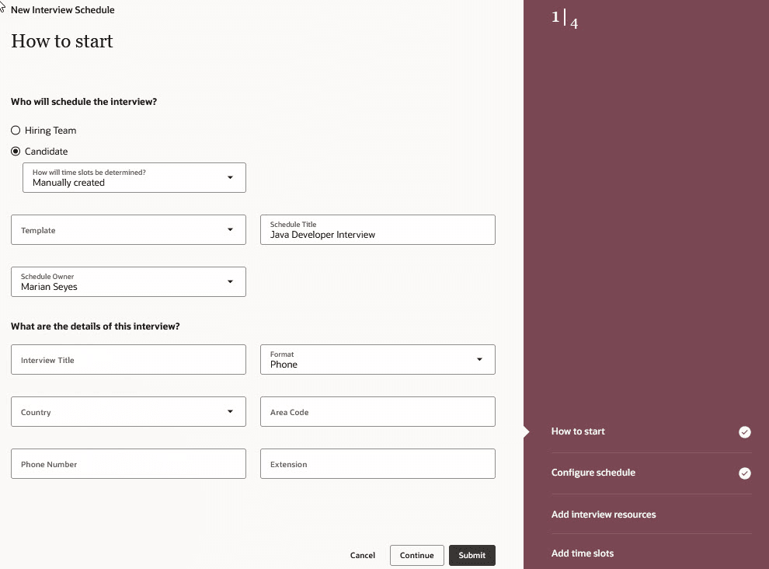Submit the interview schedule

[471, 555]
